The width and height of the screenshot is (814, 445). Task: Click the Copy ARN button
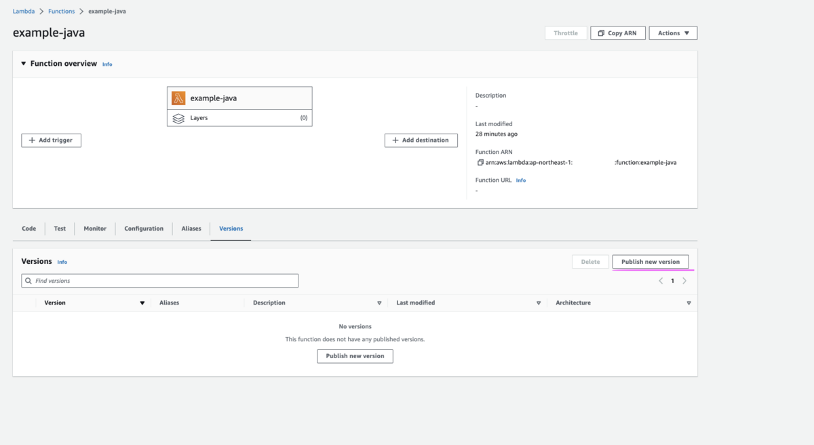617,33
